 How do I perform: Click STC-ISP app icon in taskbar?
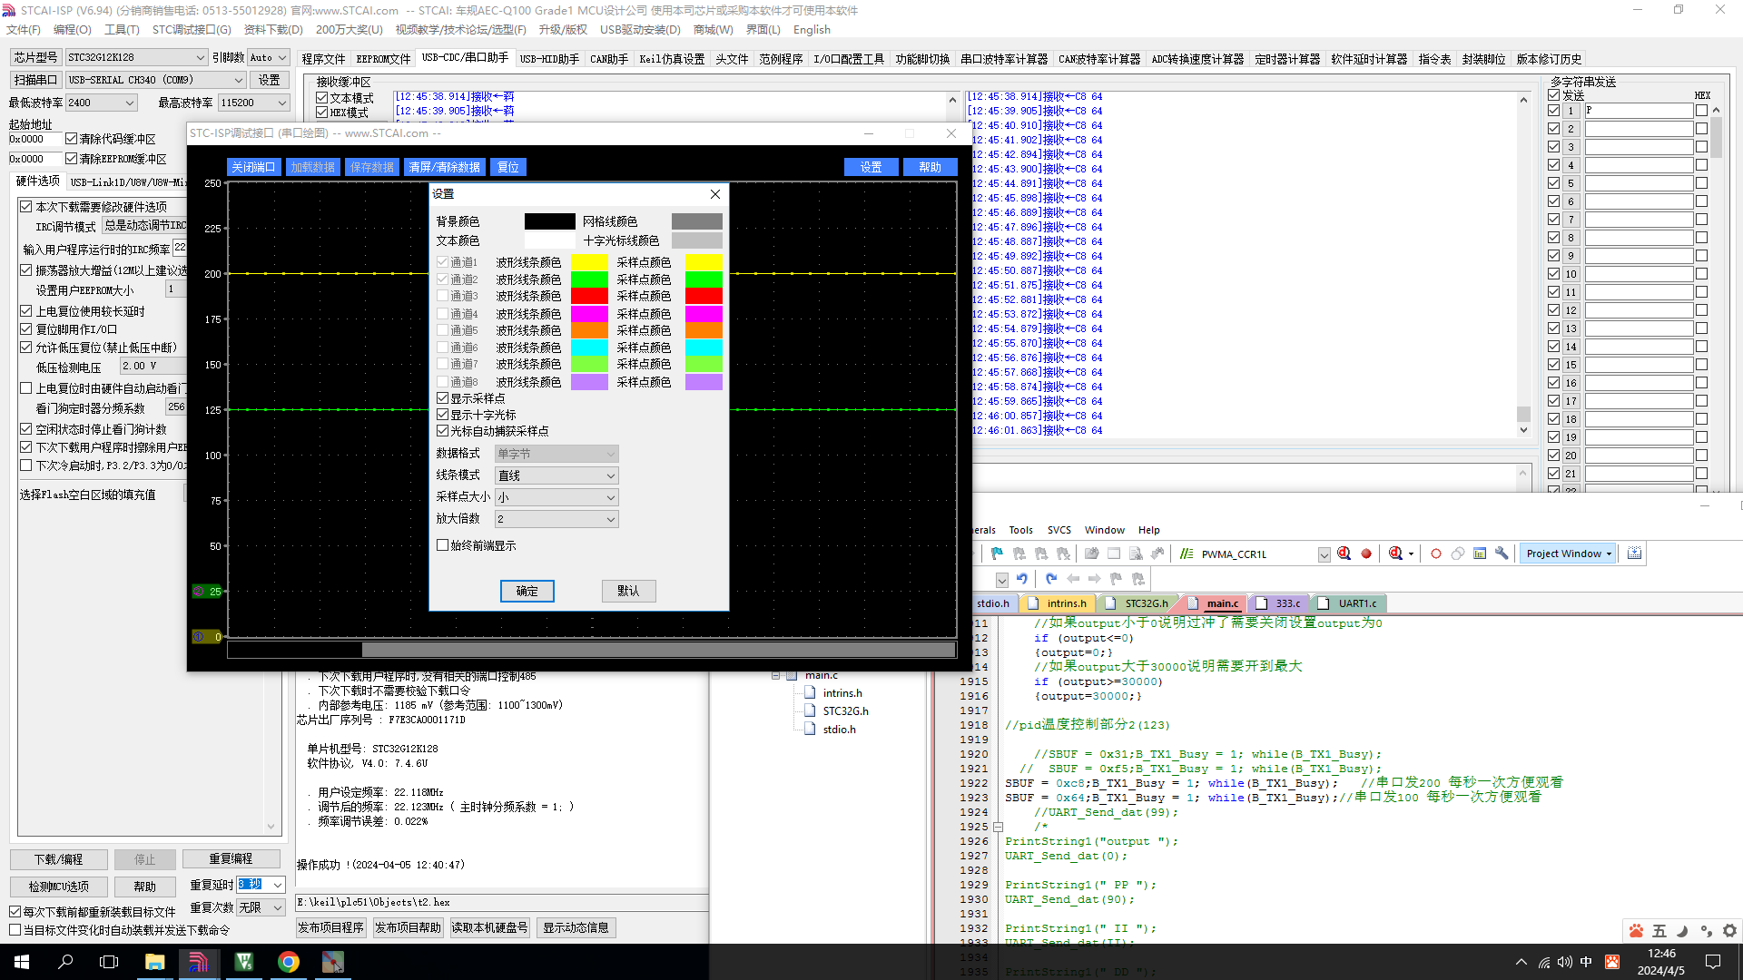[199, 962]
